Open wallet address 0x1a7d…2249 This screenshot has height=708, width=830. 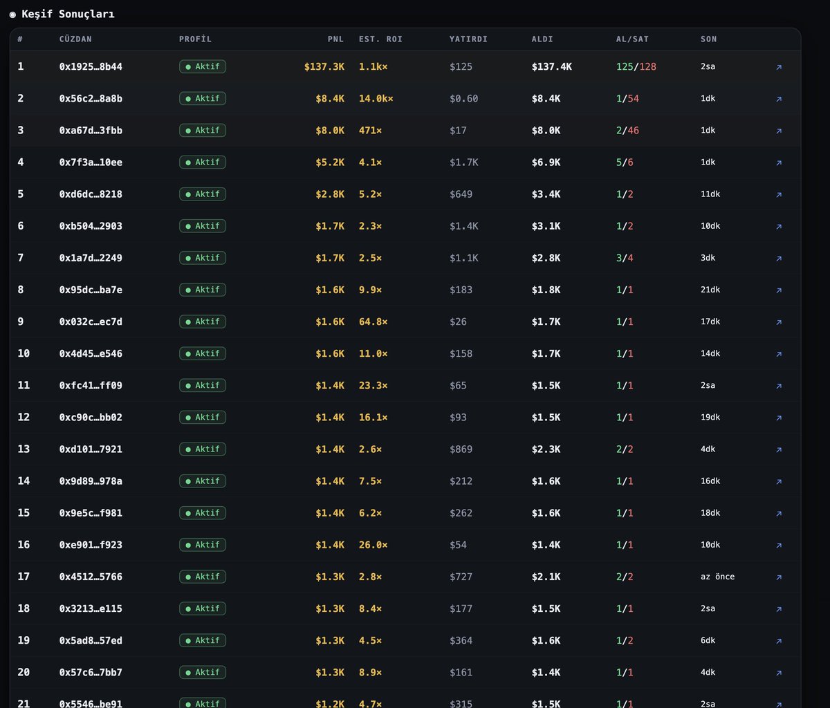coord(91,258)
